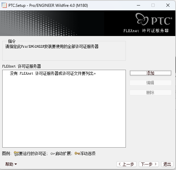Image resolution: width=176 pixels, height=170 pixels.
Task: Click the 浮动选项 gold key icon
Action: (x=77, y=153)
